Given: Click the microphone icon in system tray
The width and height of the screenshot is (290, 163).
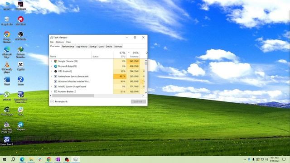Looking at the screenshot, I should tap(253, 159).
